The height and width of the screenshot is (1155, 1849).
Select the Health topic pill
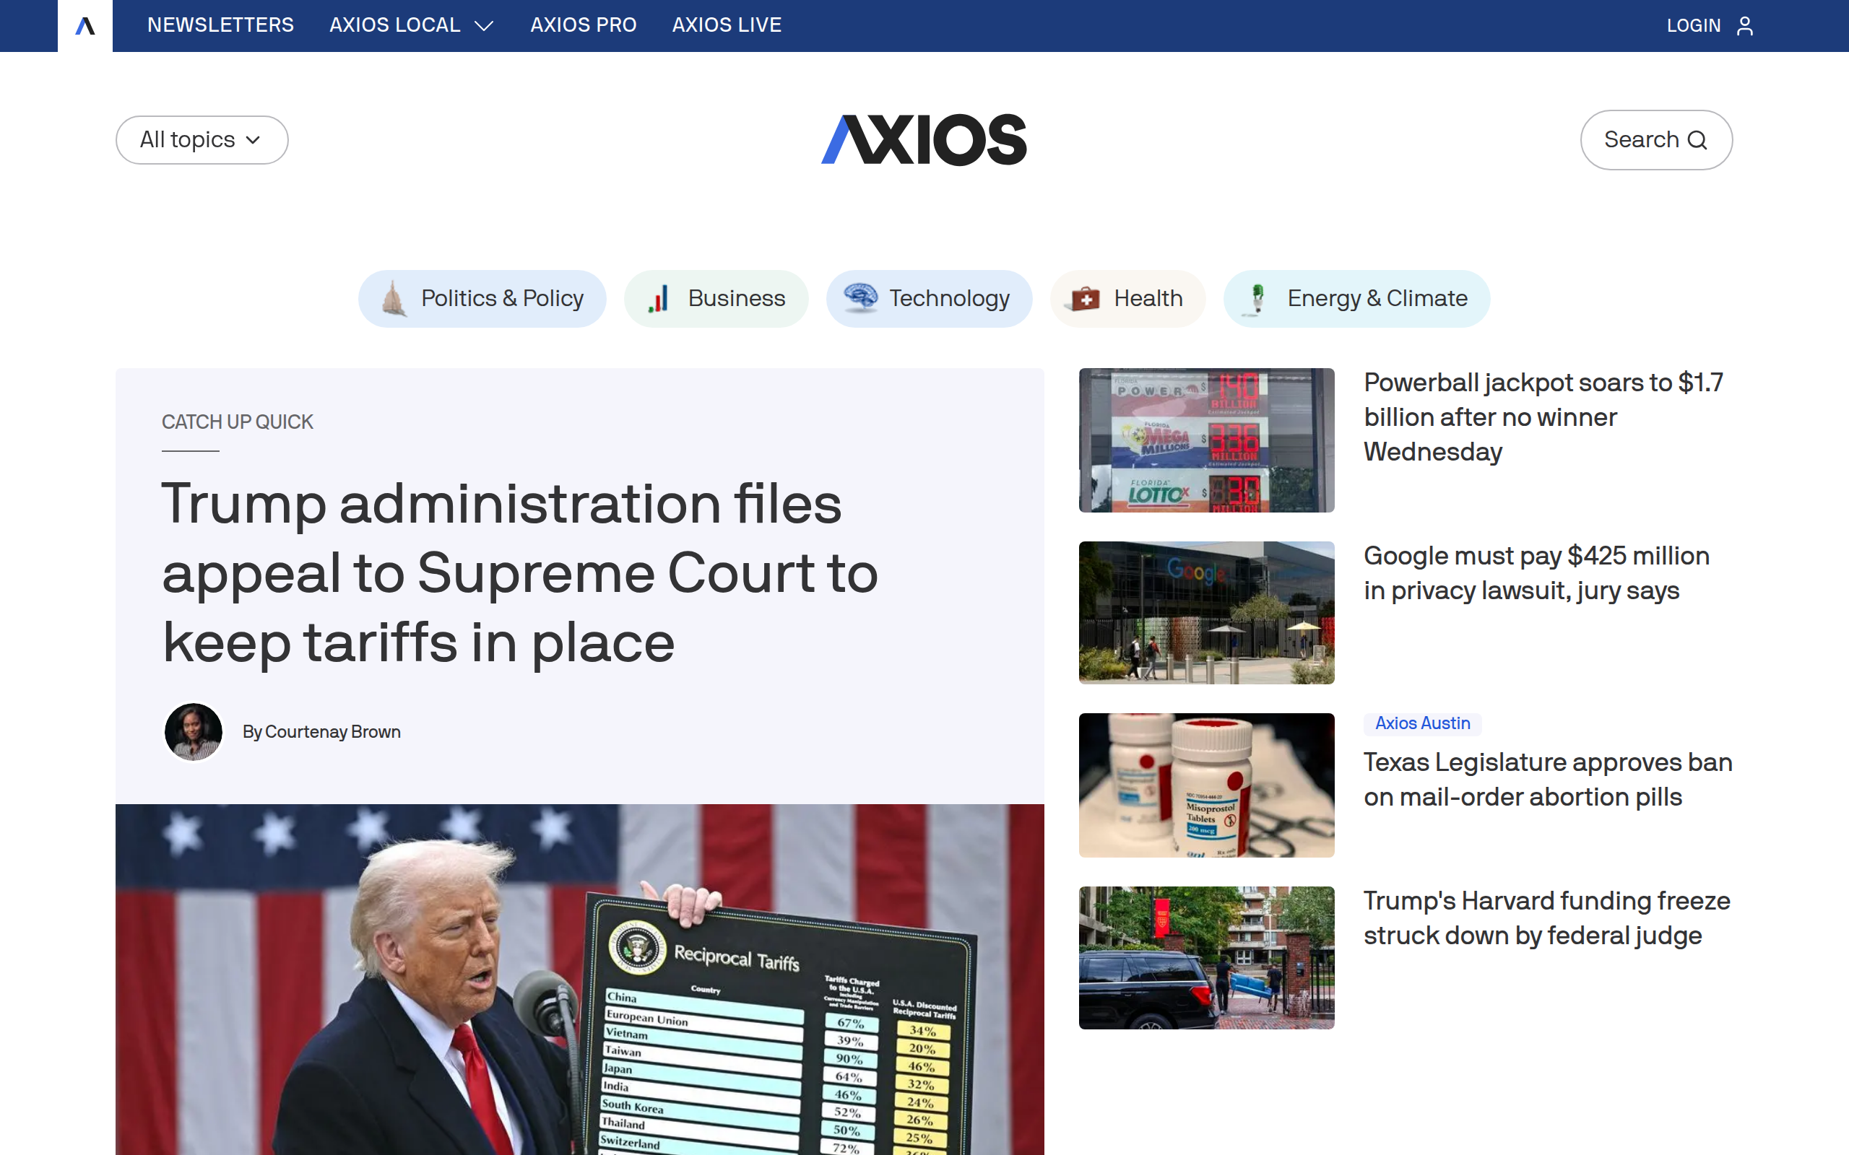tap(1127, 299)
